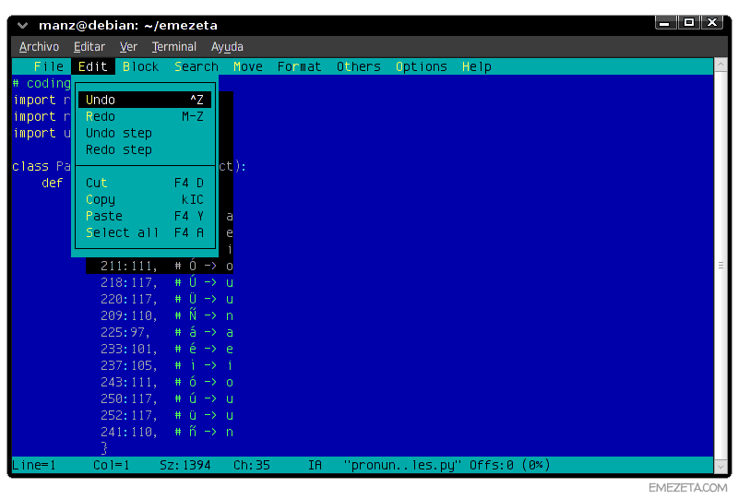Image resolution: width=738 pixels, height=499 pixels.
Task: Choose Copy kIC entry
Action: [145, 199]
